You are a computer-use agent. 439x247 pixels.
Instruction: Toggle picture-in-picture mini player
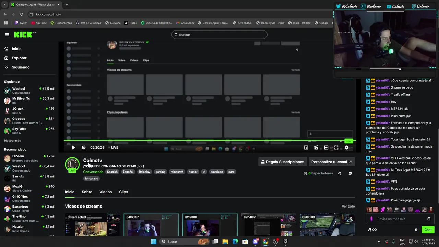[306, 148]
